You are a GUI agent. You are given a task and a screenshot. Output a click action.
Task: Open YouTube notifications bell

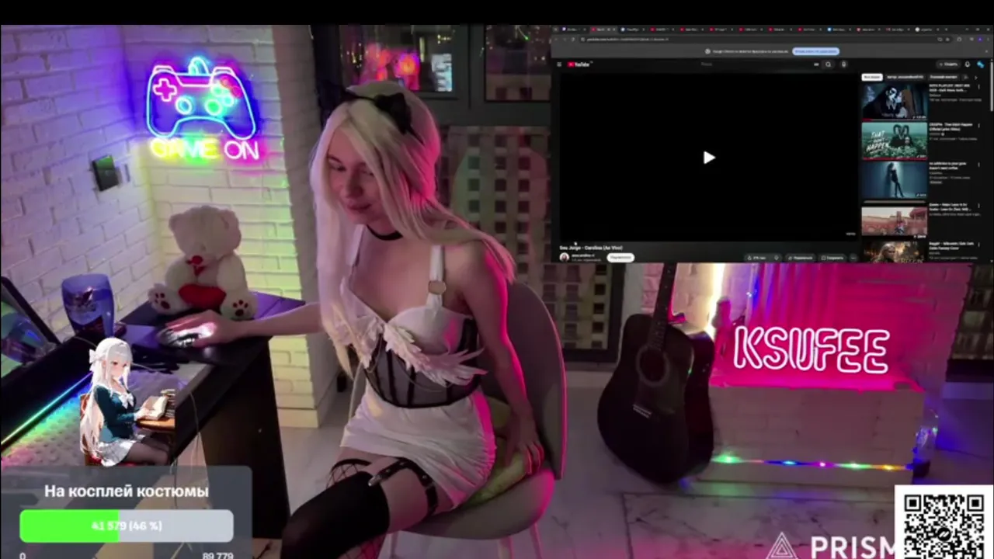tap(968, 64)
